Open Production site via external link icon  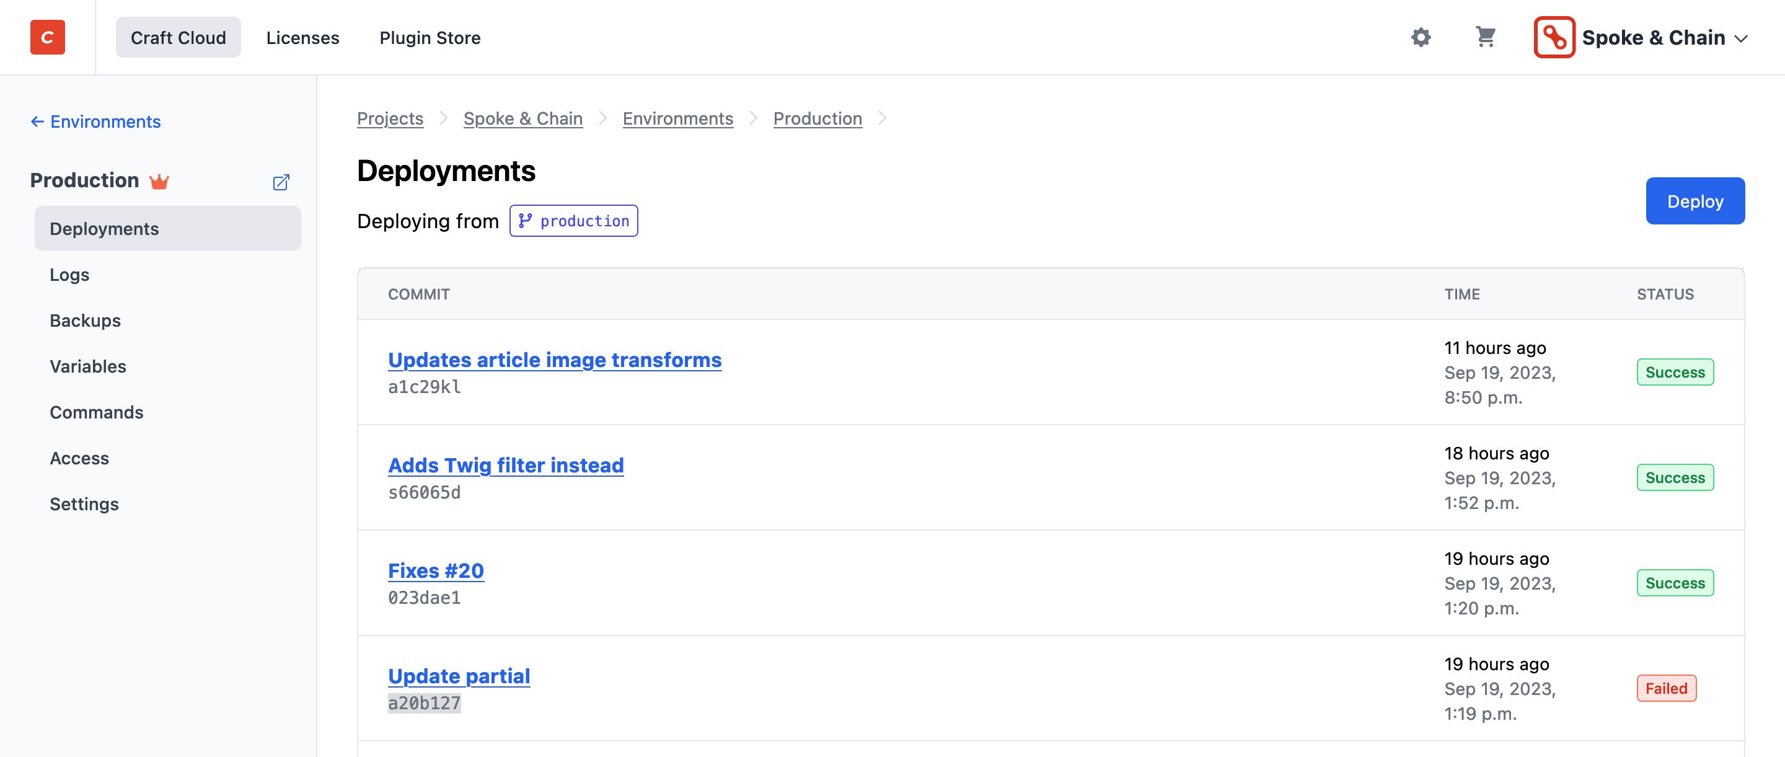281,182
